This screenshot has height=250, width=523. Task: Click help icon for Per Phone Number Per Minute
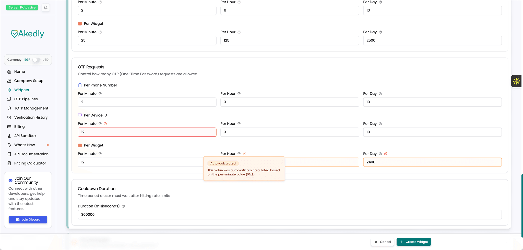click(100, 94)
